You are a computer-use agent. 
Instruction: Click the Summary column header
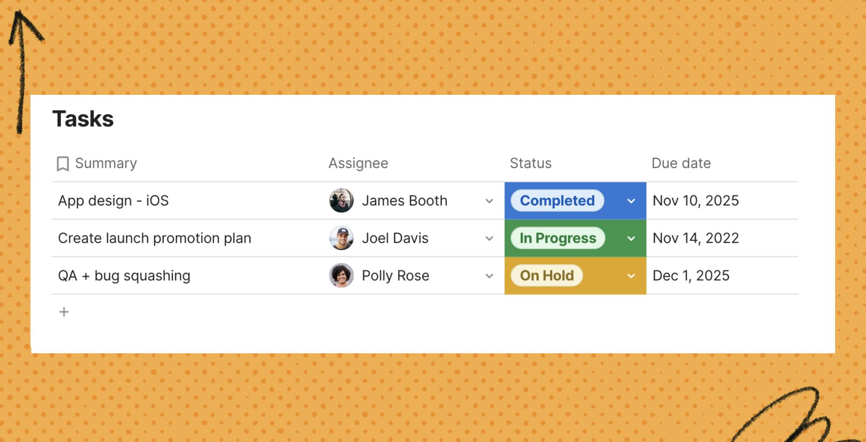tap(106, 163)
